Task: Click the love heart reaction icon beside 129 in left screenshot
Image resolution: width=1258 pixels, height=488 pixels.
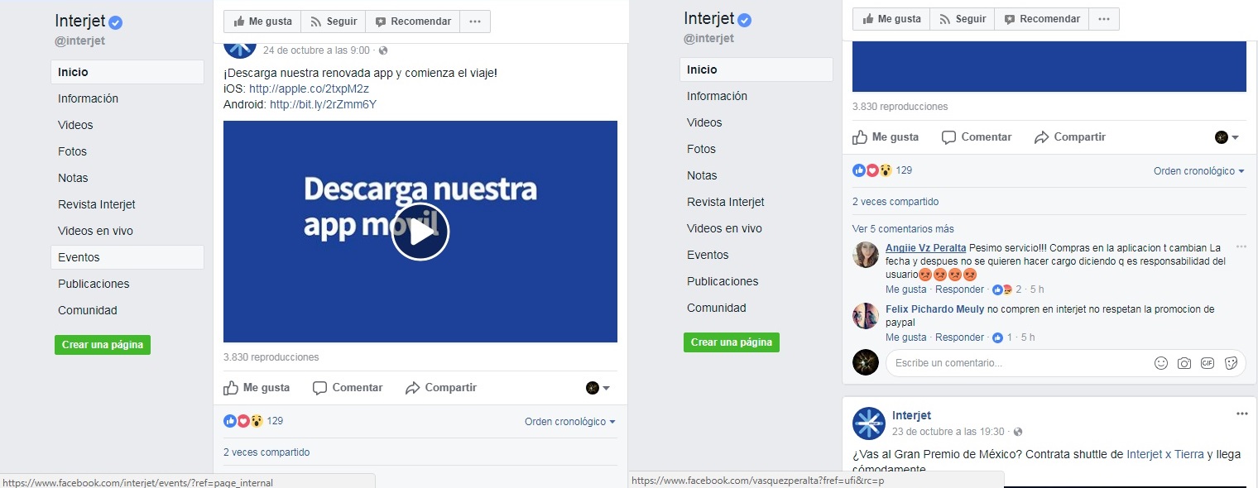Action: [x=243, y=421]
